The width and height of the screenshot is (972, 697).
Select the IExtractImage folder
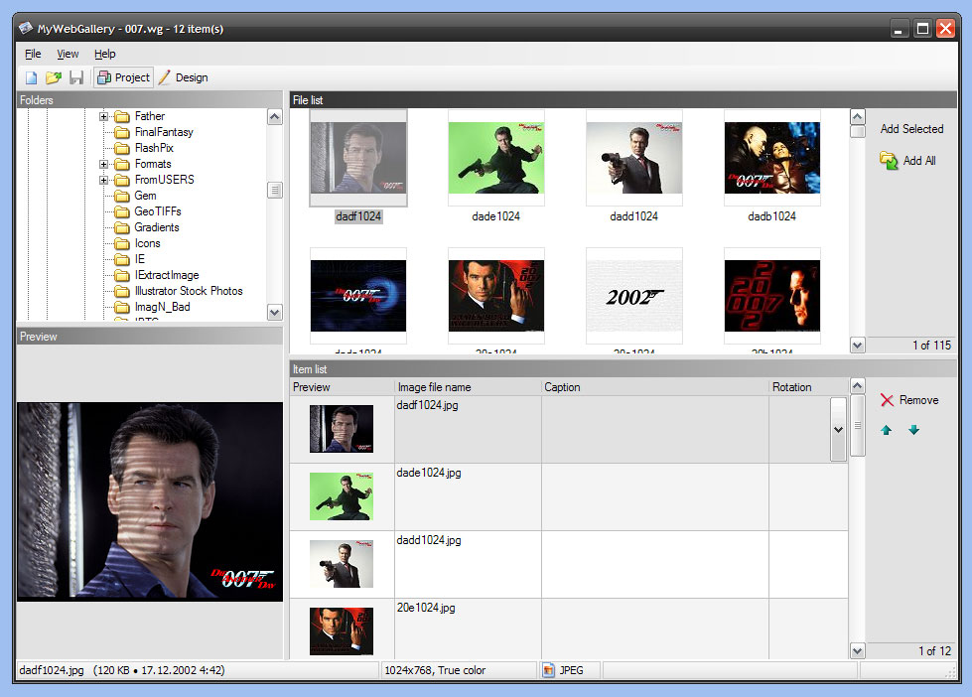167,275
